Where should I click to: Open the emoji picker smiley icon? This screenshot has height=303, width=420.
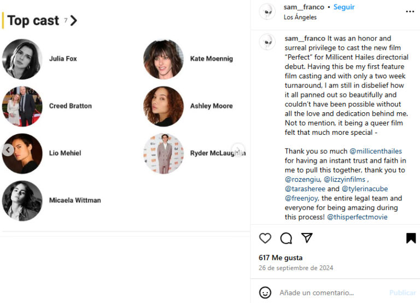click(x=265, y=293)
